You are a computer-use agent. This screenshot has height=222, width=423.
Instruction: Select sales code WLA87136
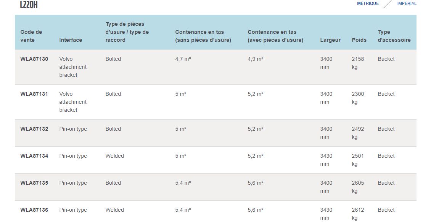[x=34, y=210]
